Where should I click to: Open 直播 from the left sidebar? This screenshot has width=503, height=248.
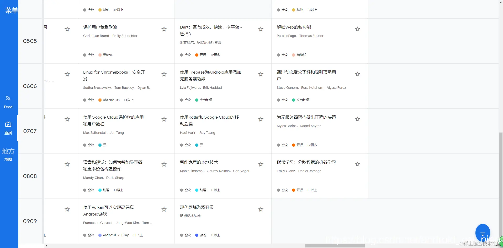8,128
